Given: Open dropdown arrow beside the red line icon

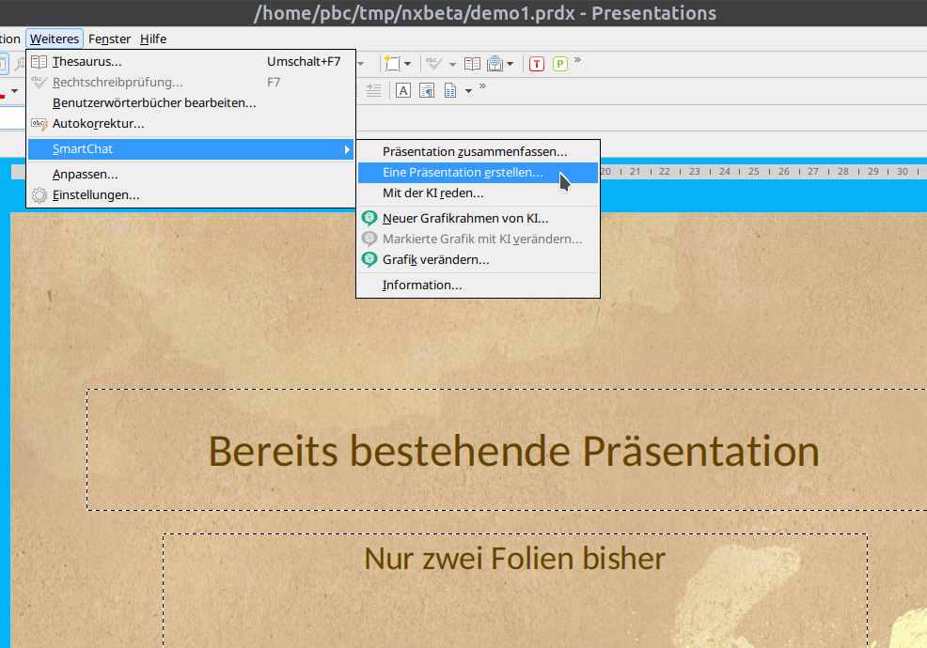Looking at the screenshot, I should pyautogui.click(x=15, y=91).
